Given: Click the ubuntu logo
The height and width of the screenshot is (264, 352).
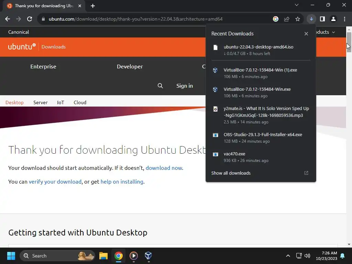Looking at the screenshot, I should coord(22,46).
